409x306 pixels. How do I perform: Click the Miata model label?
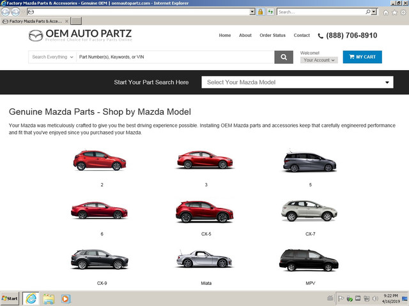coord(206,283)
